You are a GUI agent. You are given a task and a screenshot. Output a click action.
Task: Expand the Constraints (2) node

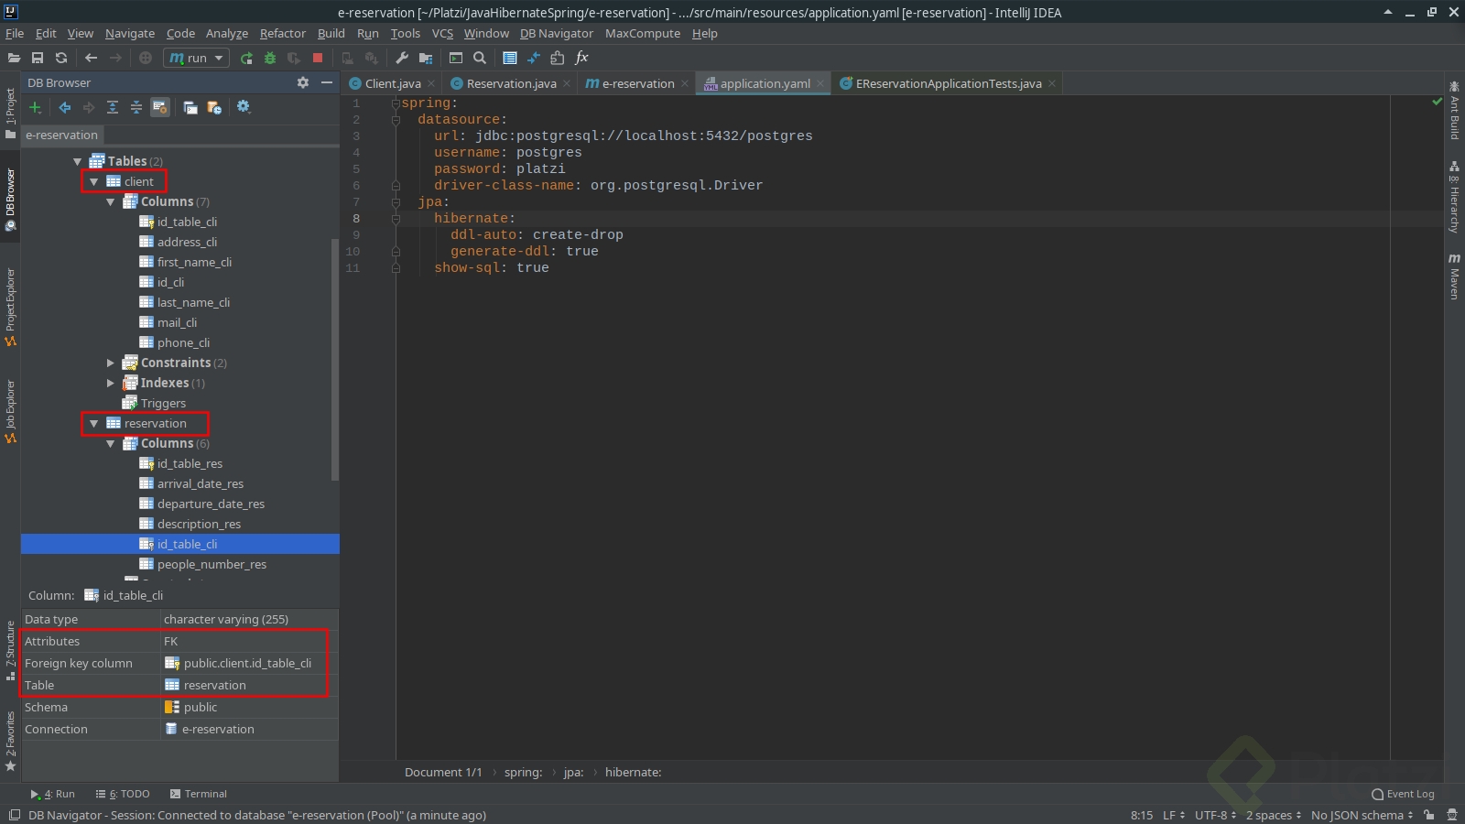[x=111, y=363]
